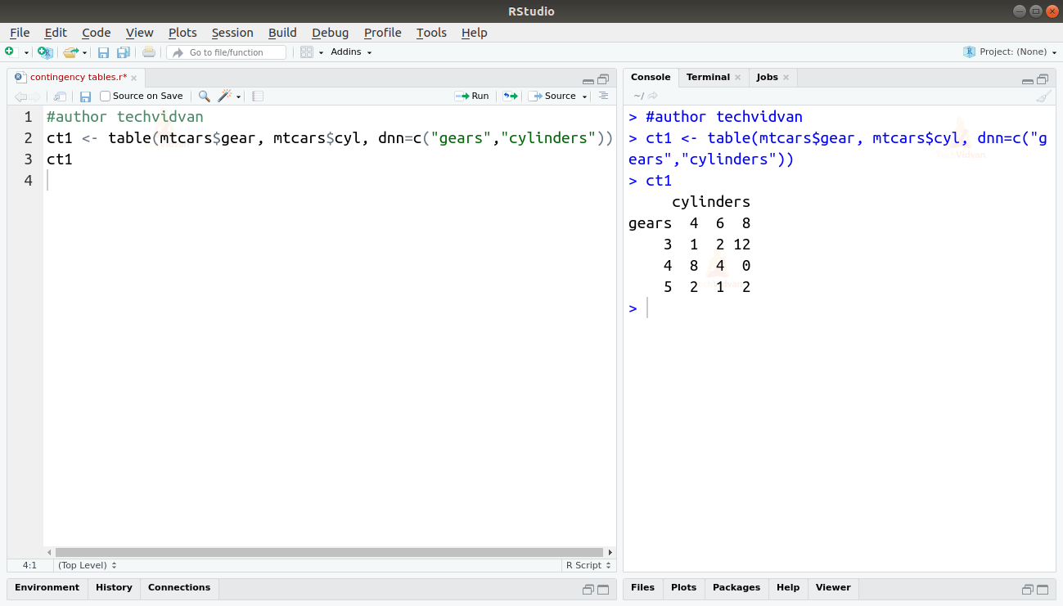The image size is (1063, 606).
Task: Run the selected code
Action: [472, 96]
